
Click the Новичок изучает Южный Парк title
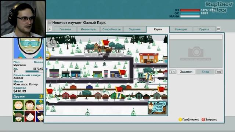[79, 23]
